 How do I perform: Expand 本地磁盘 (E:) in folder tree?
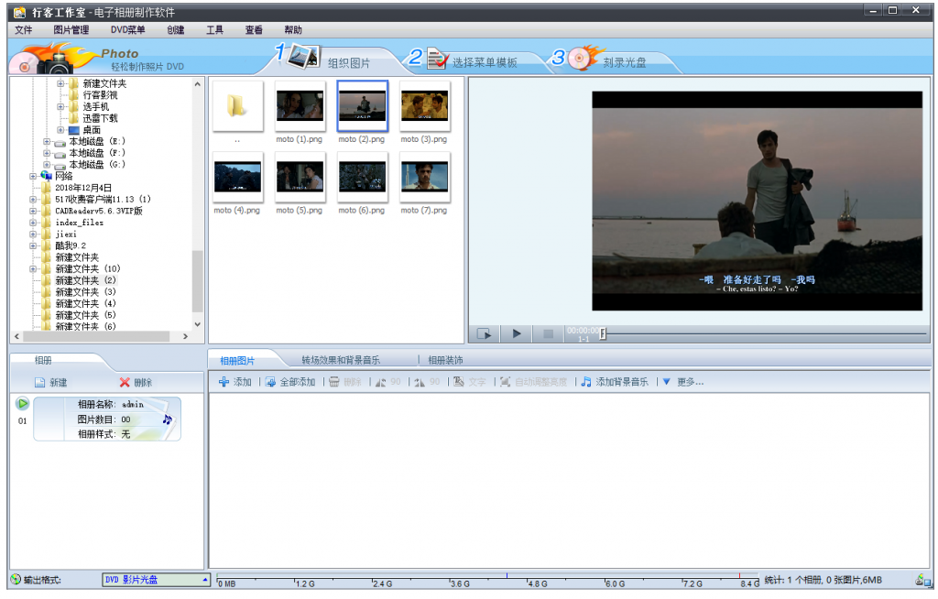point(47,142)
